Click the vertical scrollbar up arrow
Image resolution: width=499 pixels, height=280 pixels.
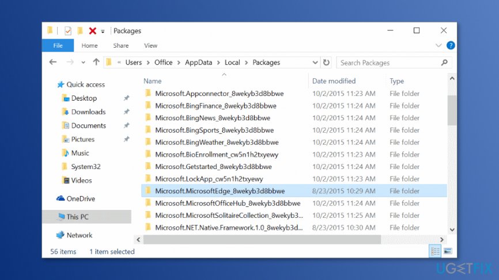(x=452, y=78)
